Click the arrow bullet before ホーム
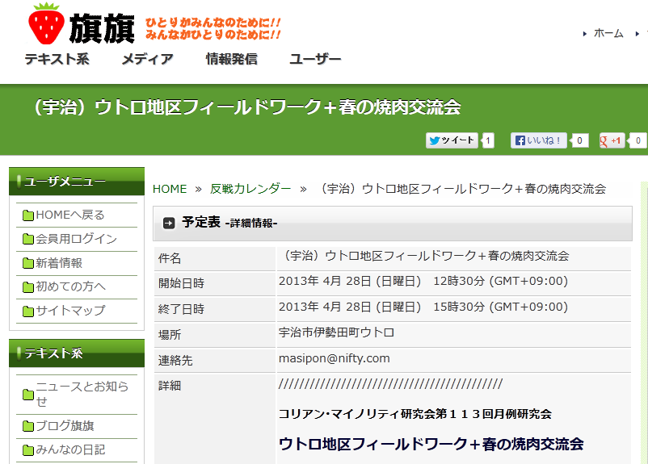Viewport: 648px width, 464px height. tap(584, 34)
